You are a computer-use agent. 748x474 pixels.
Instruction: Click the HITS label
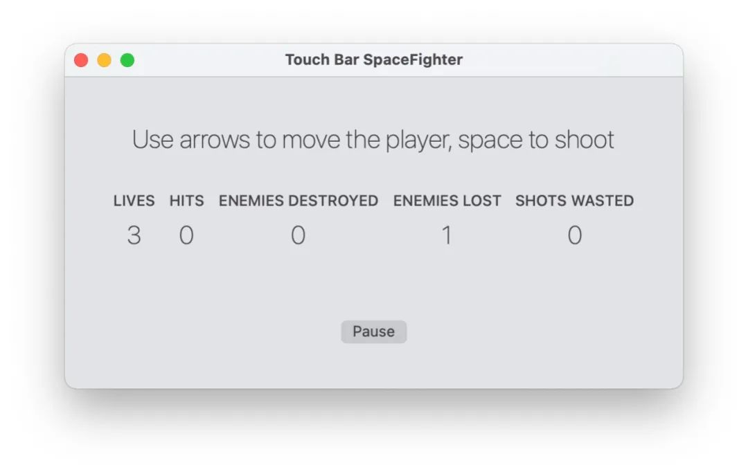click(x=186, y=201)
